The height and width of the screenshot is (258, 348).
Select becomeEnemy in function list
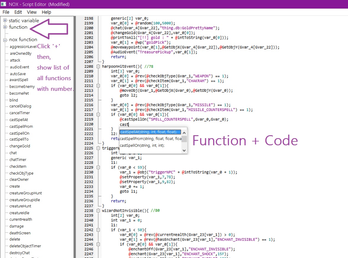pyautogui.click(x=22, y=86)
